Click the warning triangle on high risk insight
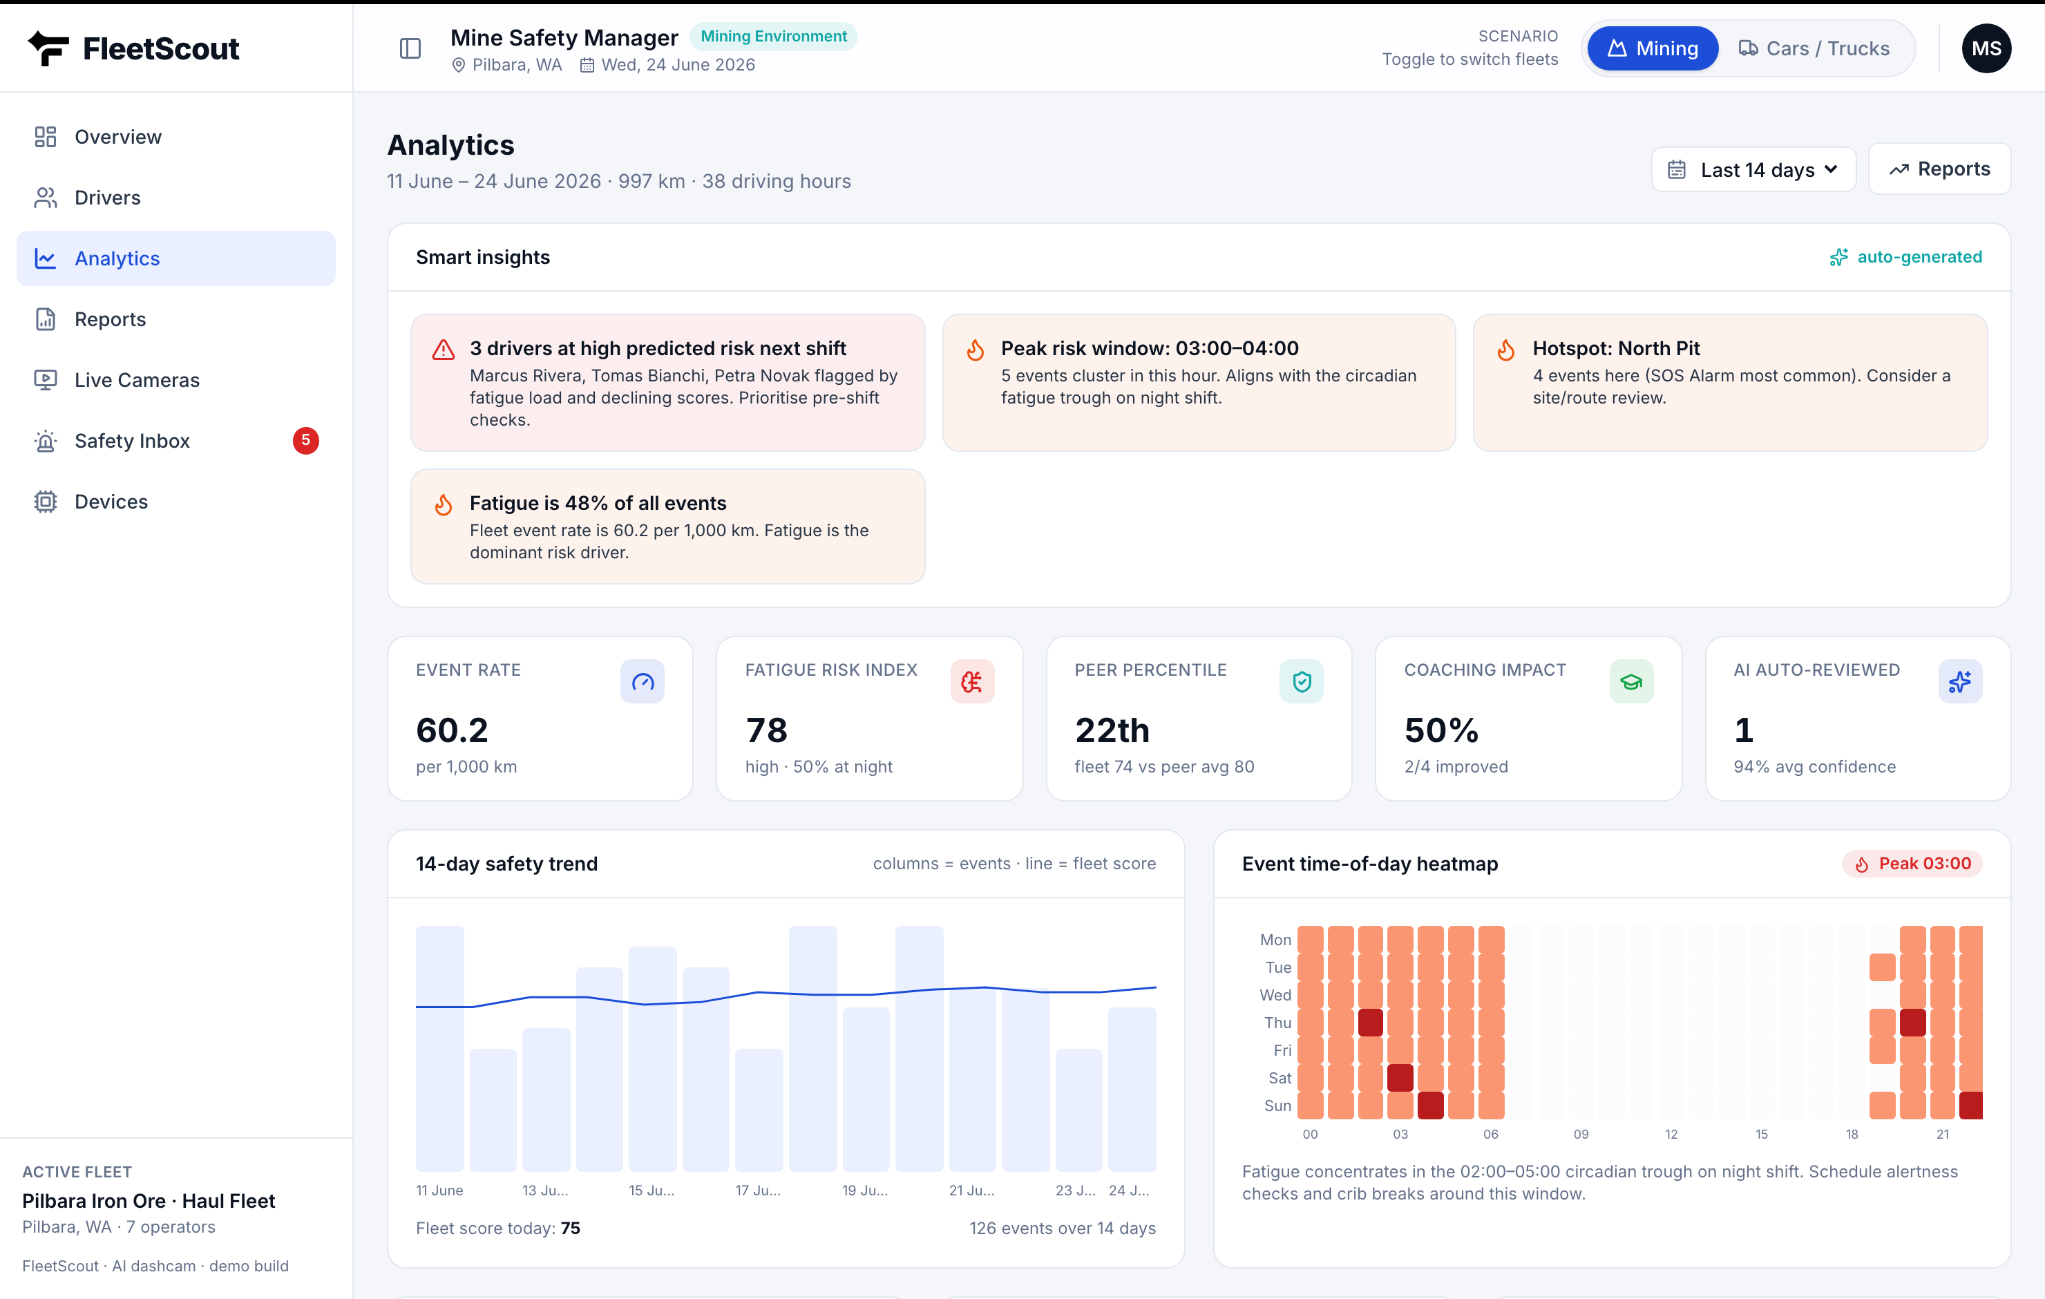This screenshot has height=1299, width=2045. click(444, 349)
